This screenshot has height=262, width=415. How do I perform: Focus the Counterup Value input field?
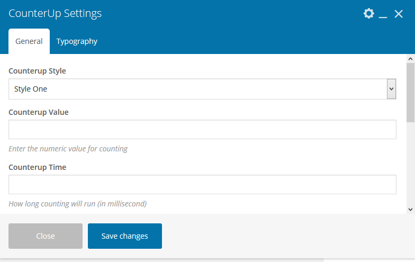(202, 130)
